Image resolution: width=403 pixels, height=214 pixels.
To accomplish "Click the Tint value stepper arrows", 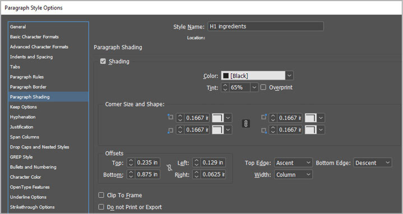I will [x=225, y=87].
